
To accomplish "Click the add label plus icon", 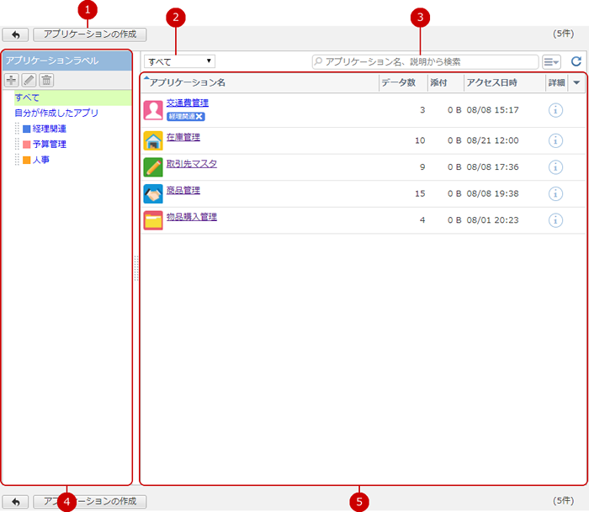I will (12, 80).
